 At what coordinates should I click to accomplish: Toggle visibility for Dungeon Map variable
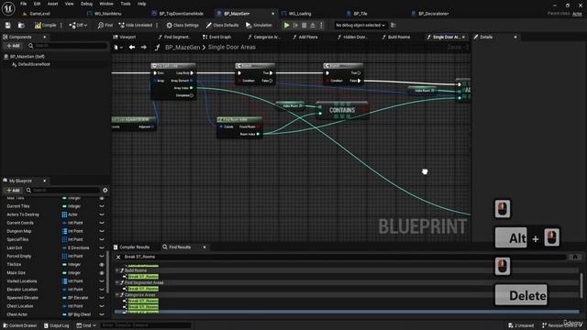pos(102,231)
